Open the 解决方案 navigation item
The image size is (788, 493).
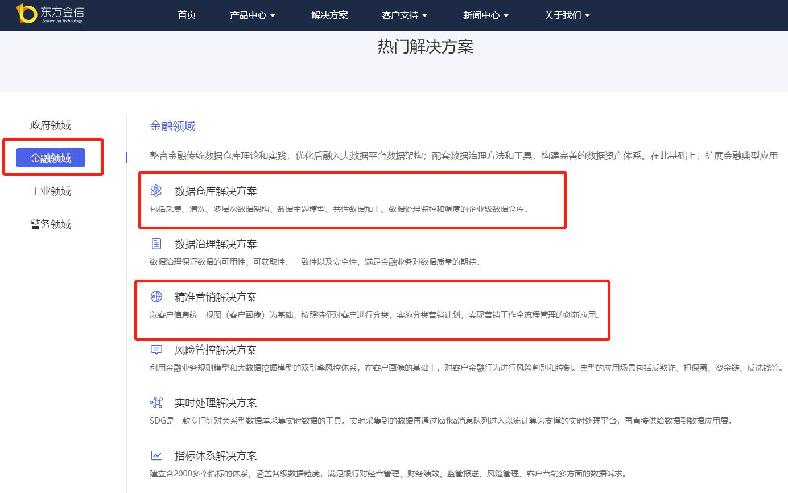(329, 16)
